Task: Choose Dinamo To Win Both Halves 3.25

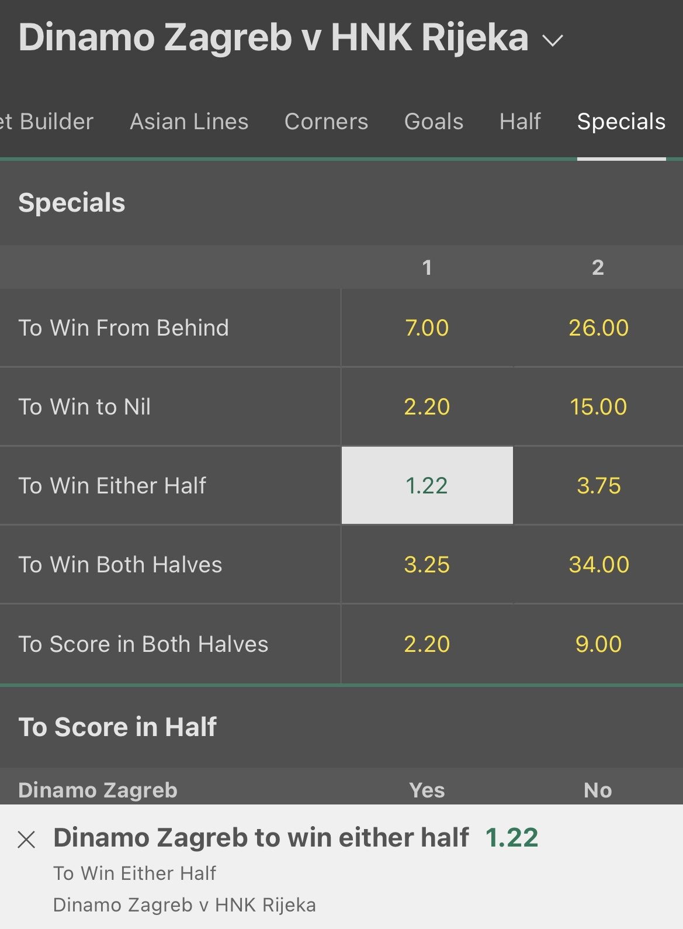Action: pyautogui.click(x=427, y=564)
